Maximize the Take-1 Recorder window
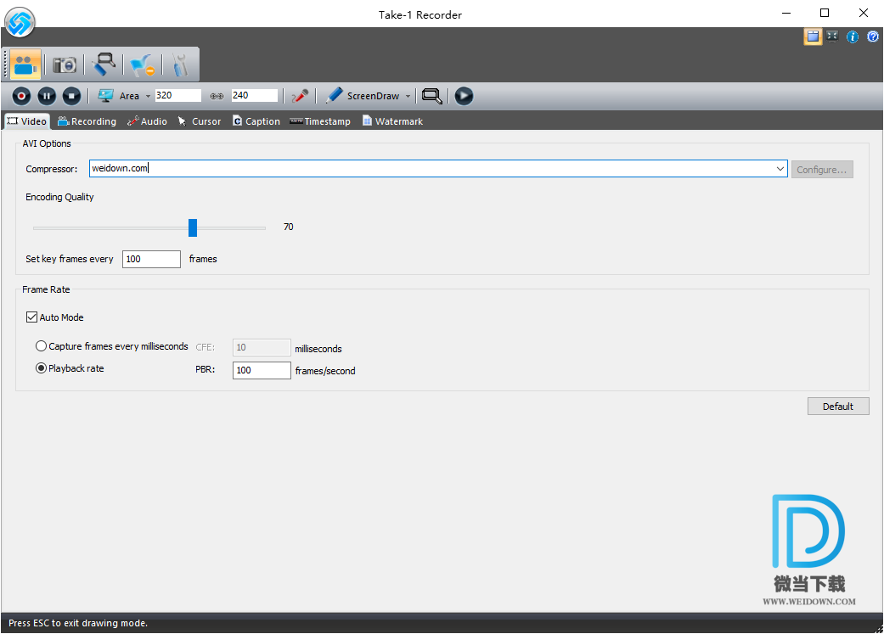This screenshot has height=634, width=884. click(825, 13)
